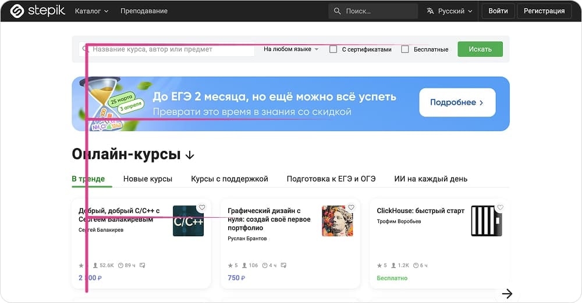Focus the top Поиск... search field

pos(373,11)
